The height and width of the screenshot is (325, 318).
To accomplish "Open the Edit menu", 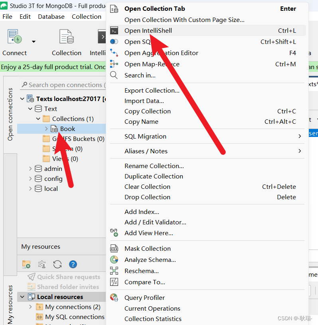I will click(x=25, y=17).
